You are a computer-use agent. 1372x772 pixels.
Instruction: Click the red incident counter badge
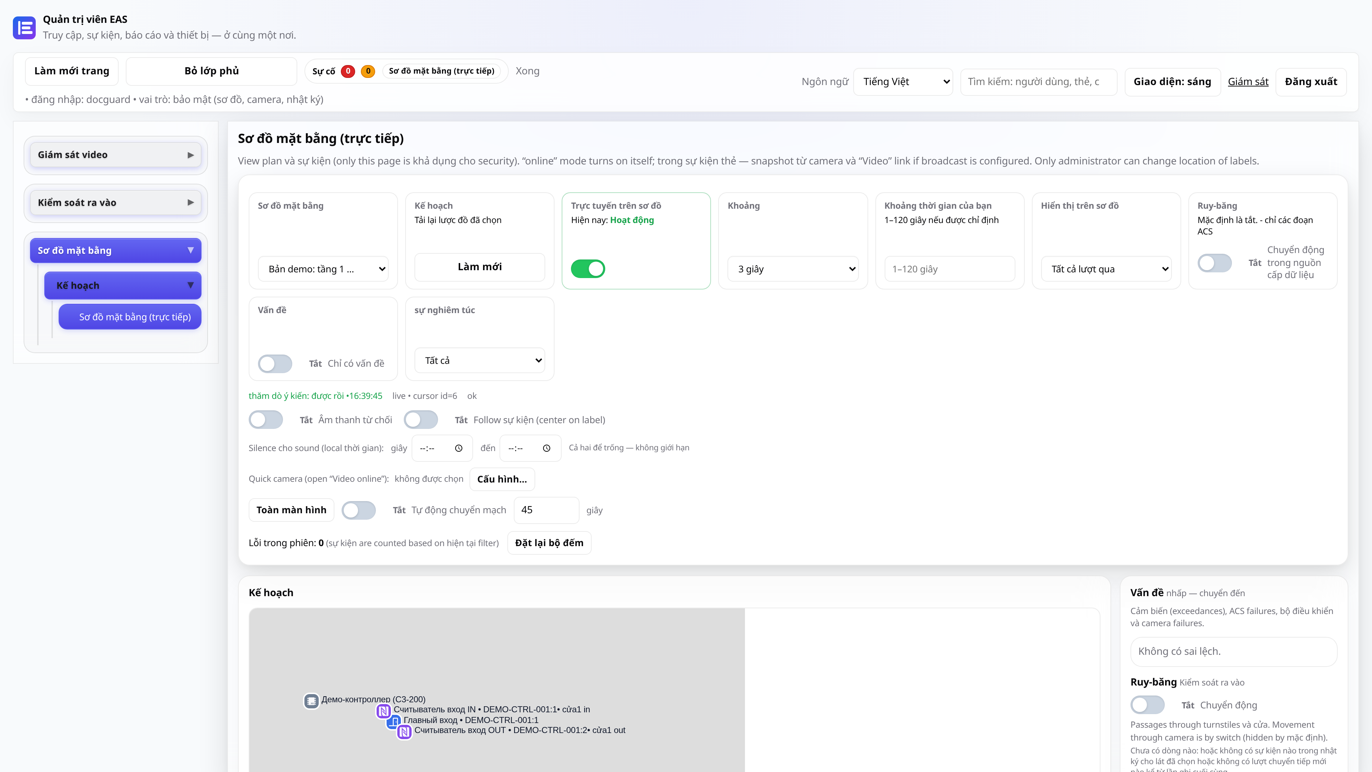(348, 71)
